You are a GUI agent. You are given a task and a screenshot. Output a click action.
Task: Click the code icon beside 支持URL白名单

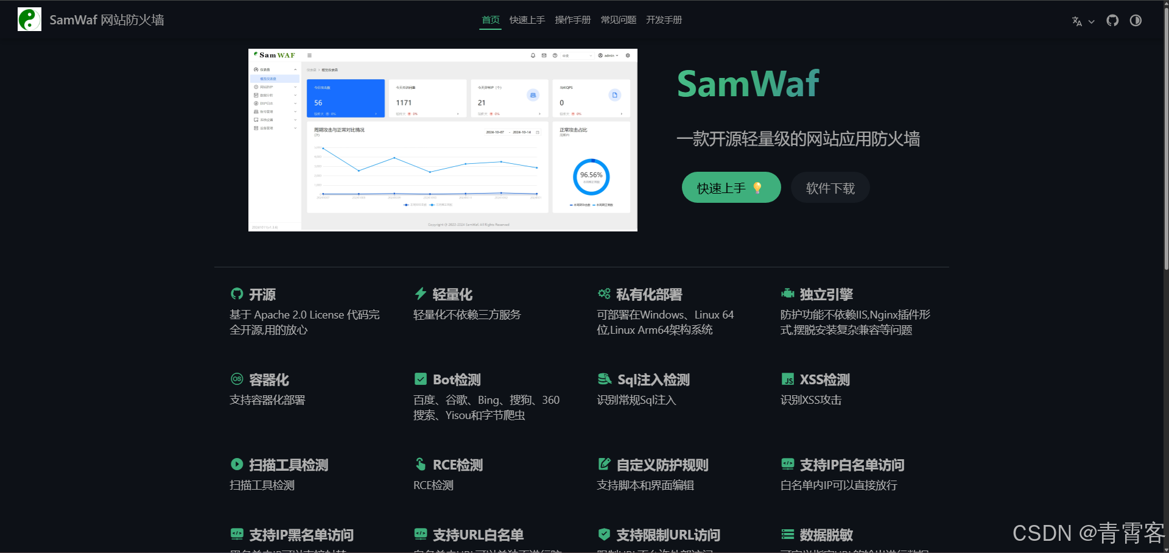420,534
